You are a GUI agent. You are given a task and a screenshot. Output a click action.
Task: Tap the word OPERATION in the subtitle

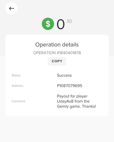pyautogui.click(x=44, y=53)
